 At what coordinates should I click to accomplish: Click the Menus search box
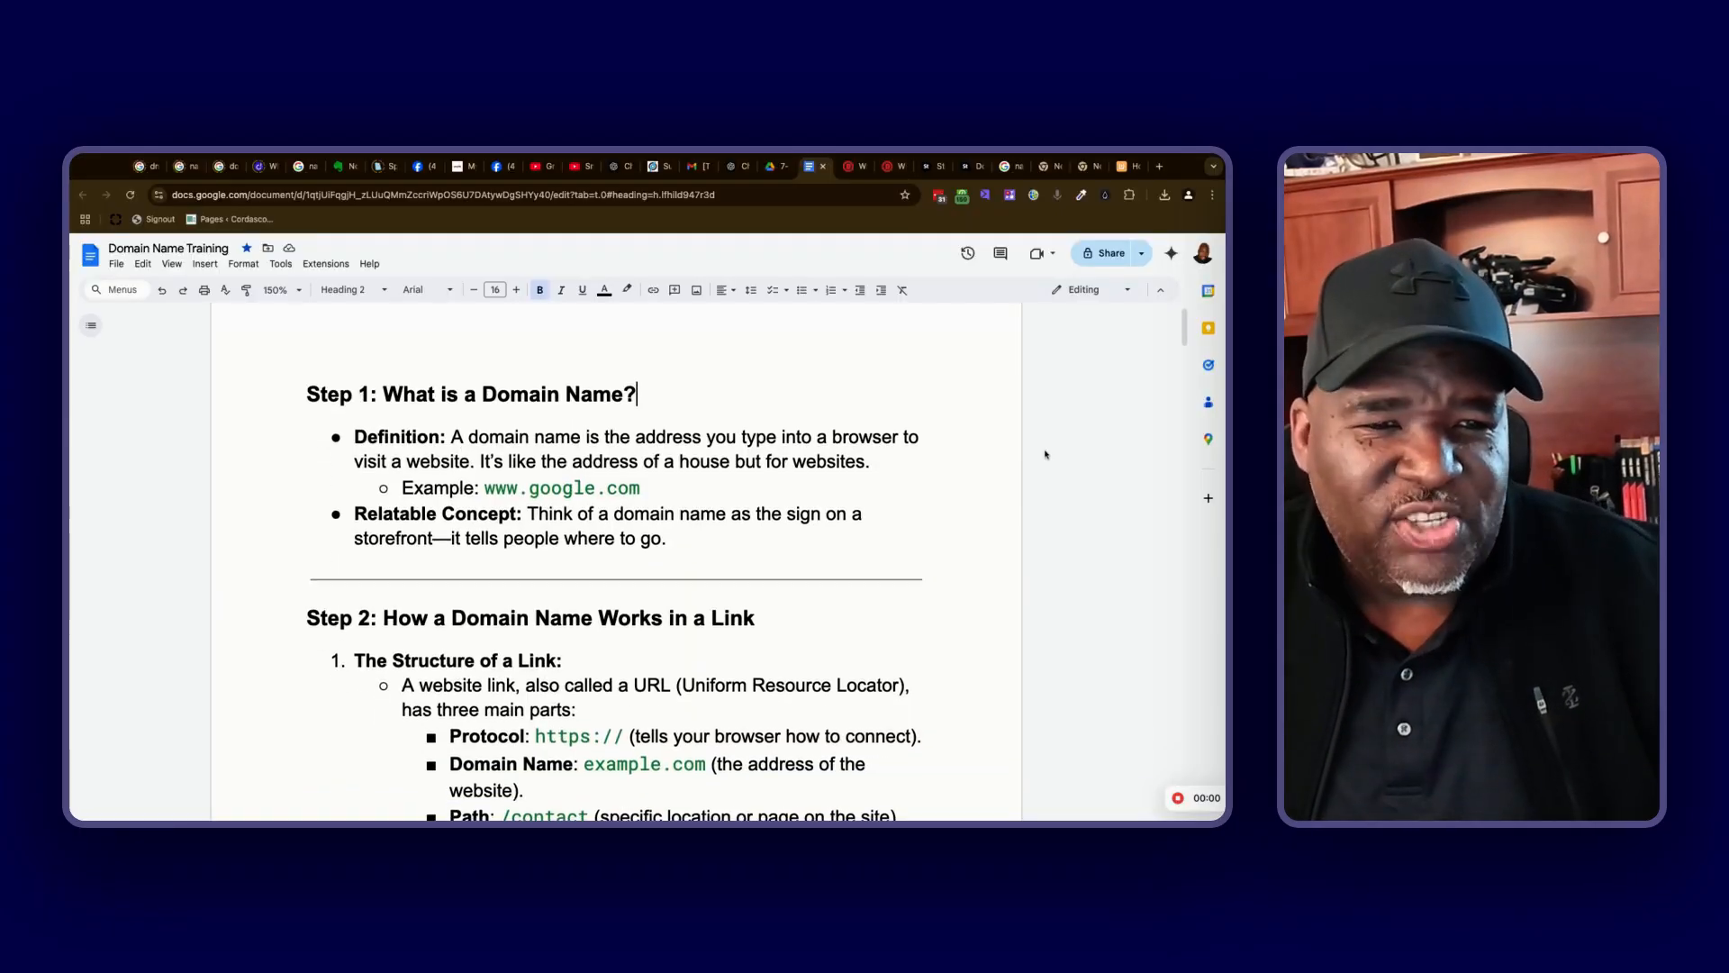tap(115, 290)
